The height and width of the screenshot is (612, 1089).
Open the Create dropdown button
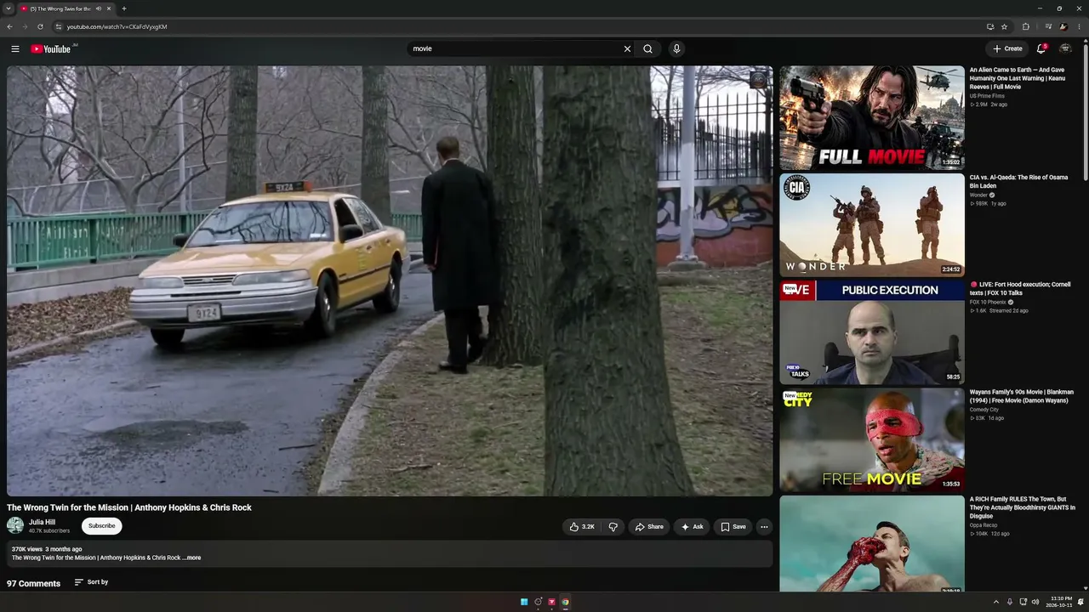point(1007,48)
